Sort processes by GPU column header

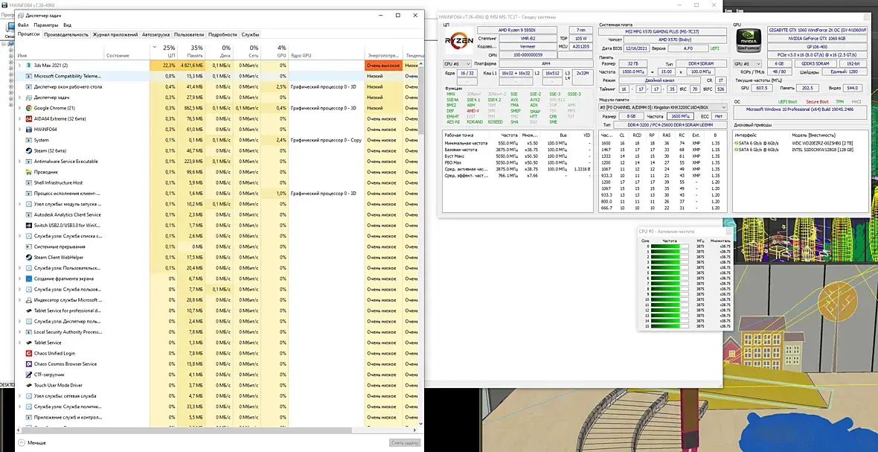coord(275,51)
